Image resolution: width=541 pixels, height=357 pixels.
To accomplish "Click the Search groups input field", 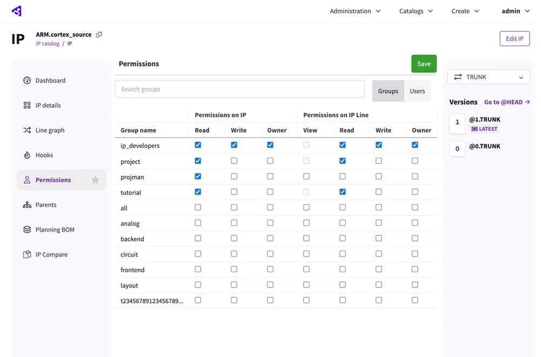I will click(240, 89).
